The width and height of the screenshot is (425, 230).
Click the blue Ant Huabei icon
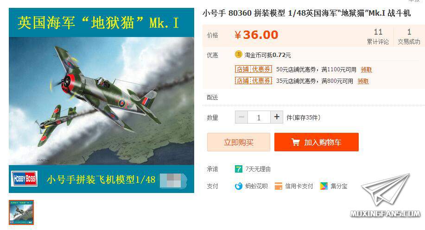tap(238, 186)
